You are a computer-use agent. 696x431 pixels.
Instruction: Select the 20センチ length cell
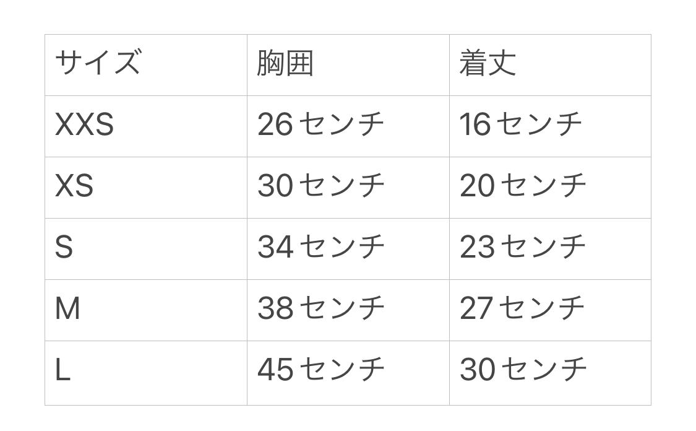pos(523,185)
